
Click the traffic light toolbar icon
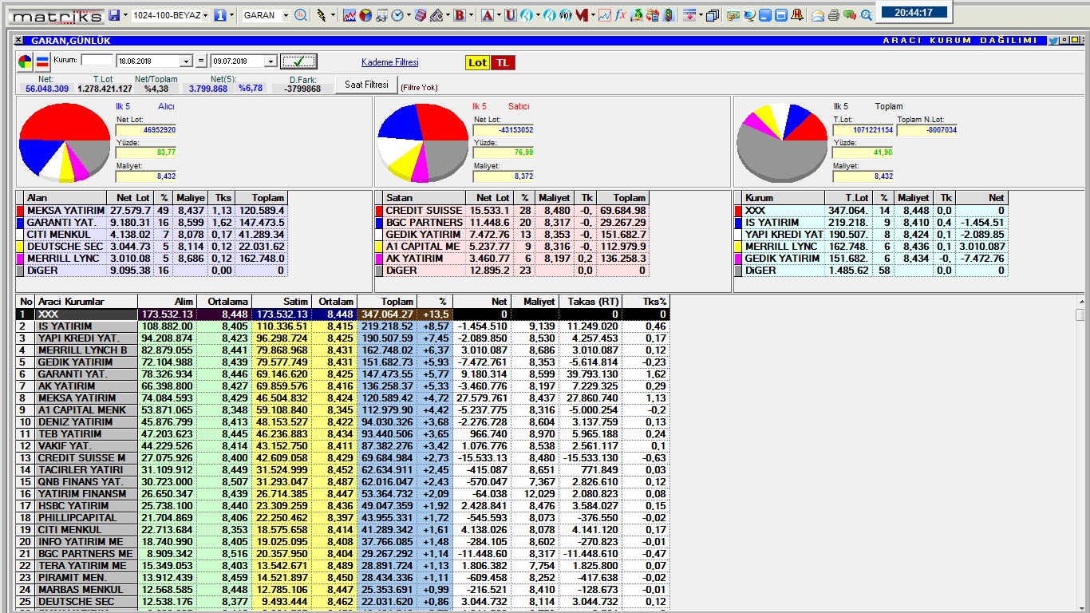[669, 15]
